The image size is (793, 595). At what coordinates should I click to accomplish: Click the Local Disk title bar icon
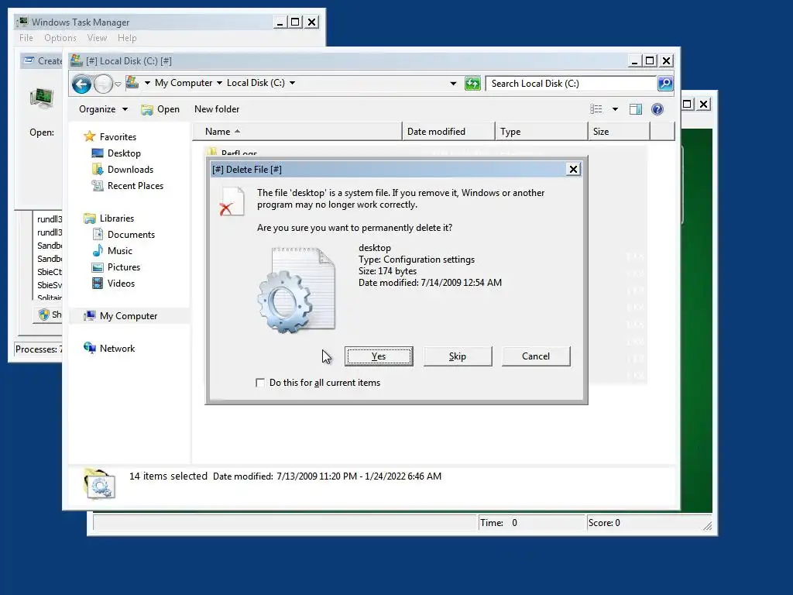tap(77, 60)
